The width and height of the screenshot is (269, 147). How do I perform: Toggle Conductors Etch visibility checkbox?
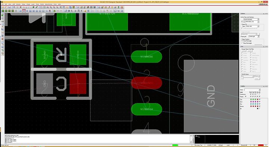pyautogui.click(x=251, y=94)
